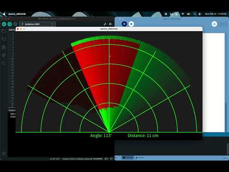Click the Distance: 11 cm readout
229x172 pixels.
coord(143,136)
